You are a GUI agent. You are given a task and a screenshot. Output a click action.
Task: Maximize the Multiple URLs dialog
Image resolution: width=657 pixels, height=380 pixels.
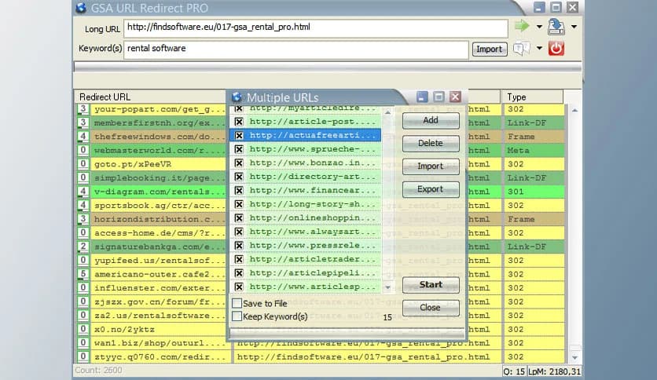point(439,97)
